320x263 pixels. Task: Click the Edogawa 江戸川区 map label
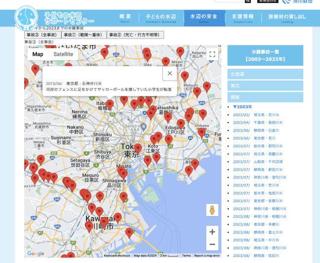click(175, 130)
